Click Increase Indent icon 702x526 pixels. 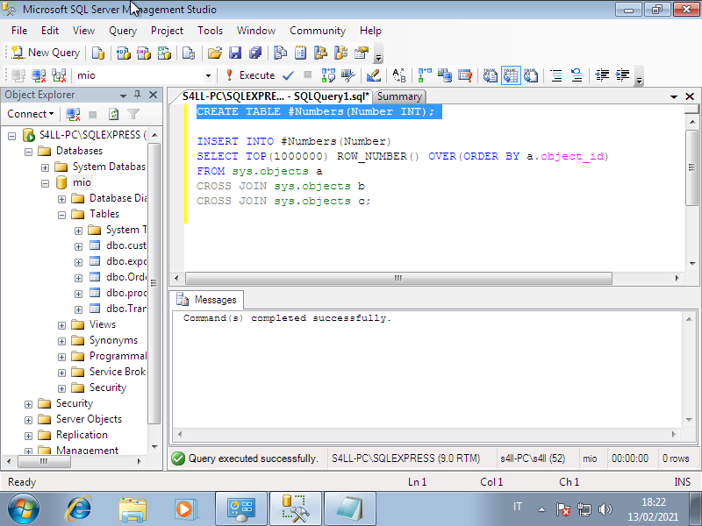point(623,75)
